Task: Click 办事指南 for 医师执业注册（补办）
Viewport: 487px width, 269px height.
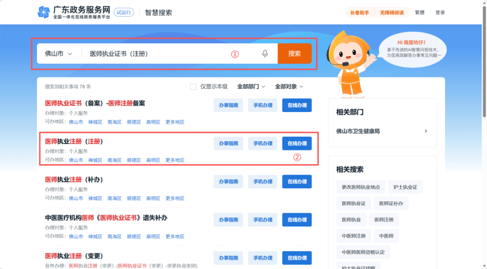Action: click(x=228, y=182)
